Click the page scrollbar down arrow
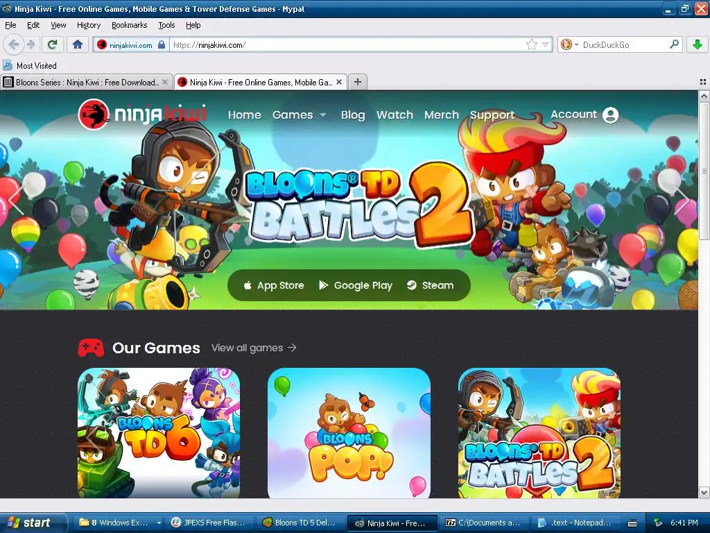Screen dimensions: 710x533 [704, 493]
